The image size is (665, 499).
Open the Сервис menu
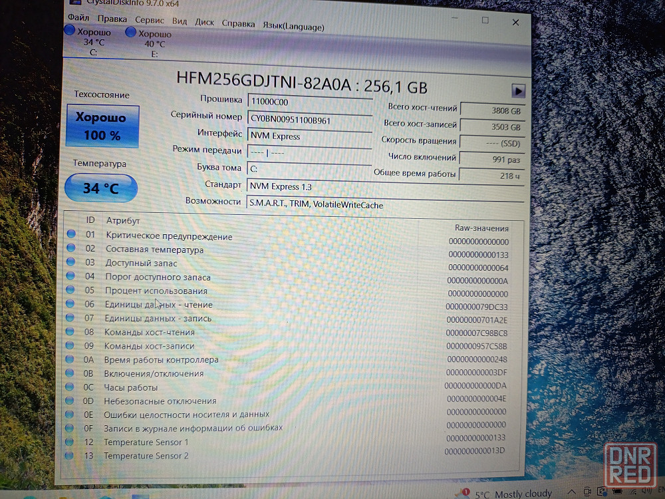coord(149,21)
